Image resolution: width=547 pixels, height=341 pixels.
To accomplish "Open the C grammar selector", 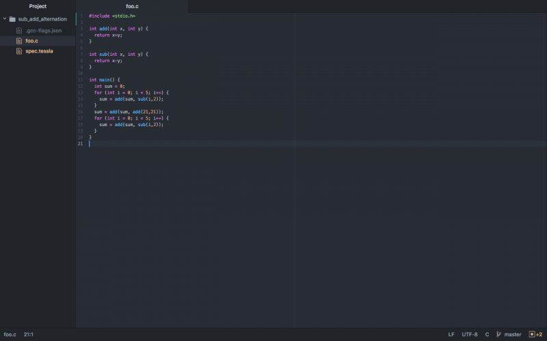I will pyautogui.click(x=487, y=335).
